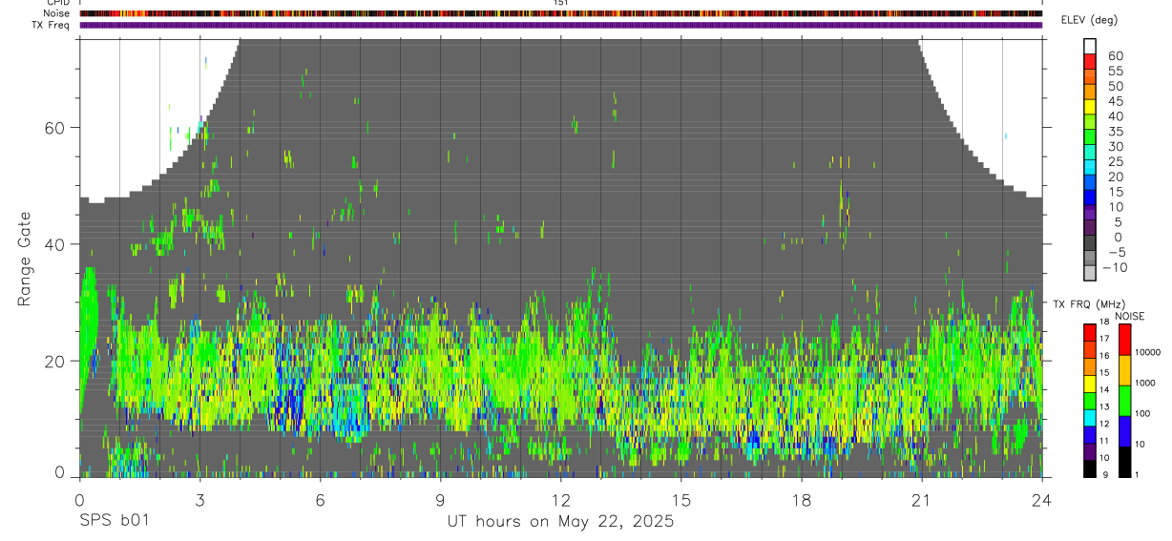The width and height of the screenshot is (1172, 541).
Task: Click the 'Noise' label at top left
Action: 57,13
